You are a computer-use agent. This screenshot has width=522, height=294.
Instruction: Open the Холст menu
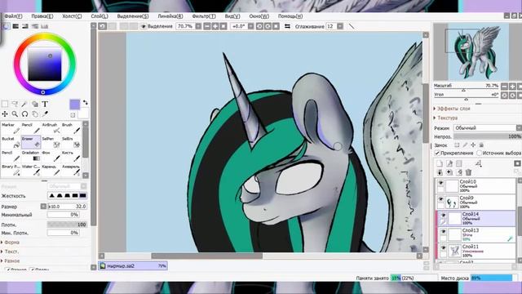click(72, 16)
